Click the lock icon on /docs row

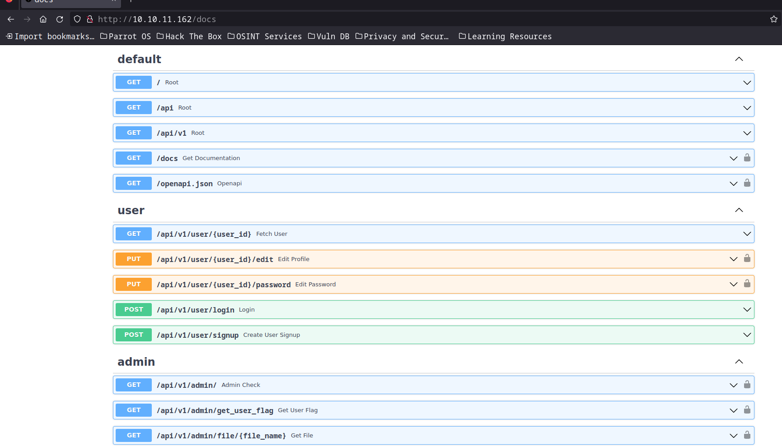(747, 158)
